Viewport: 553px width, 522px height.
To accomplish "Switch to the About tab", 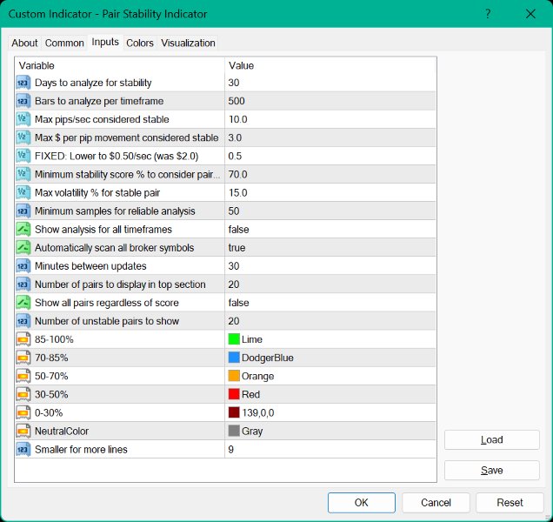I will pyautogui.click(x=24, y=43).
